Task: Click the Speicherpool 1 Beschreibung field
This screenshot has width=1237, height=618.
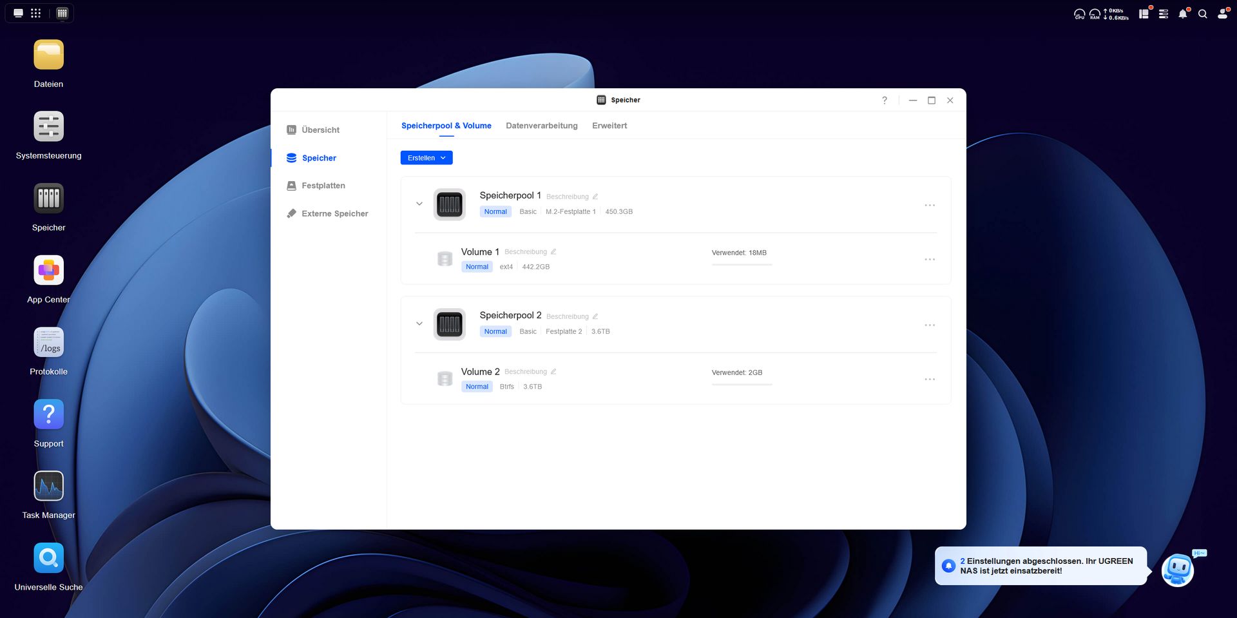Action: click(568, 197)
